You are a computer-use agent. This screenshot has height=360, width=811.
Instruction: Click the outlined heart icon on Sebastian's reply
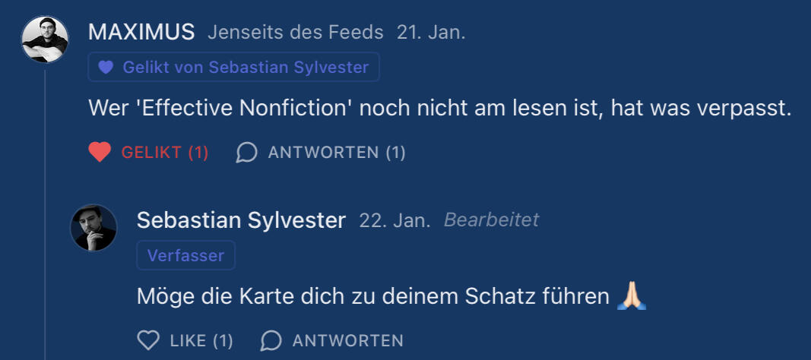point(148,339)
